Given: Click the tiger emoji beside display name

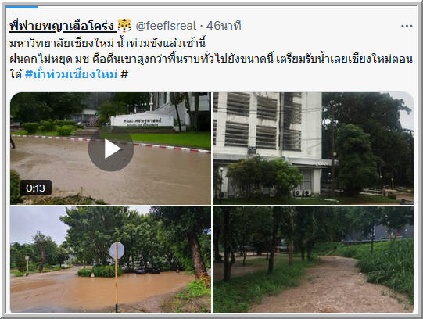Looking at the screenshot, I should coord(124,26).
